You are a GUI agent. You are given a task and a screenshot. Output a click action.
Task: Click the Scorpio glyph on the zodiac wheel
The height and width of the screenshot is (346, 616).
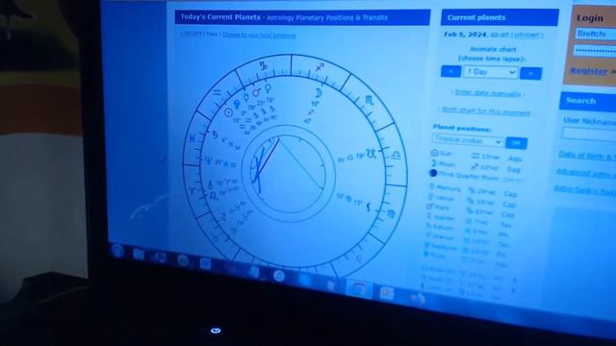click(370, 100)
